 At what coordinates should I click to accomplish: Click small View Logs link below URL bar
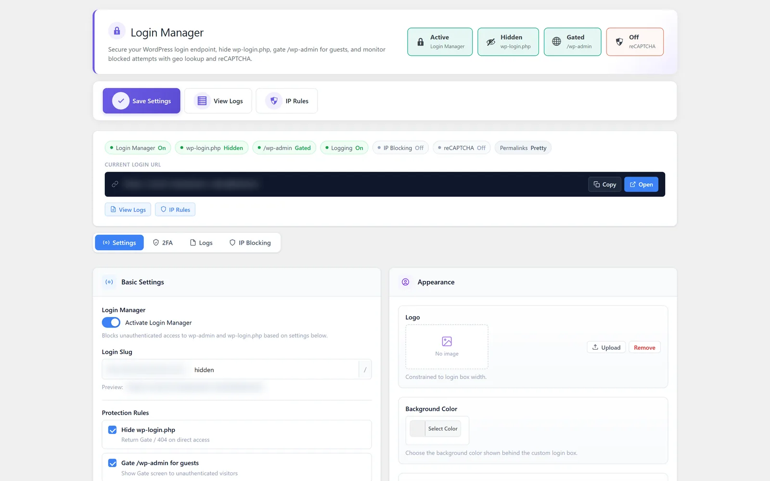[128, 210]
